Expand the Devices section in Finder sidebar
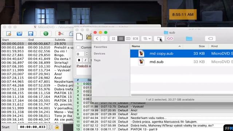 [x=99, y=53]
